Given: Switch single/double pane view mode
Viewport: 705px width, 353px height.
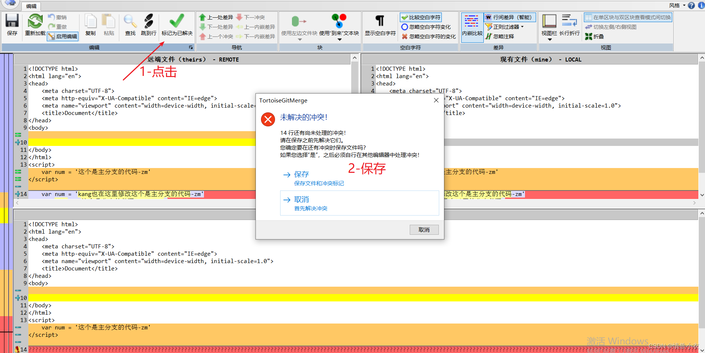Looking at the screenshot, I should 628,17.
